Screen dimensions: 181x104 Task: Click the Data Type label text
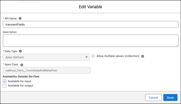tap(12, 51)
